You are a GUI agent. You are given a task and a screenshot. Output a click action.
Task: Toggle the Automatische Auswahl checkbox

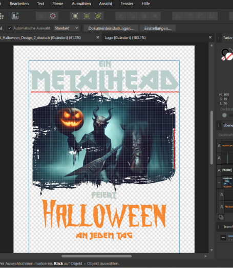click(x=10, y=28)
